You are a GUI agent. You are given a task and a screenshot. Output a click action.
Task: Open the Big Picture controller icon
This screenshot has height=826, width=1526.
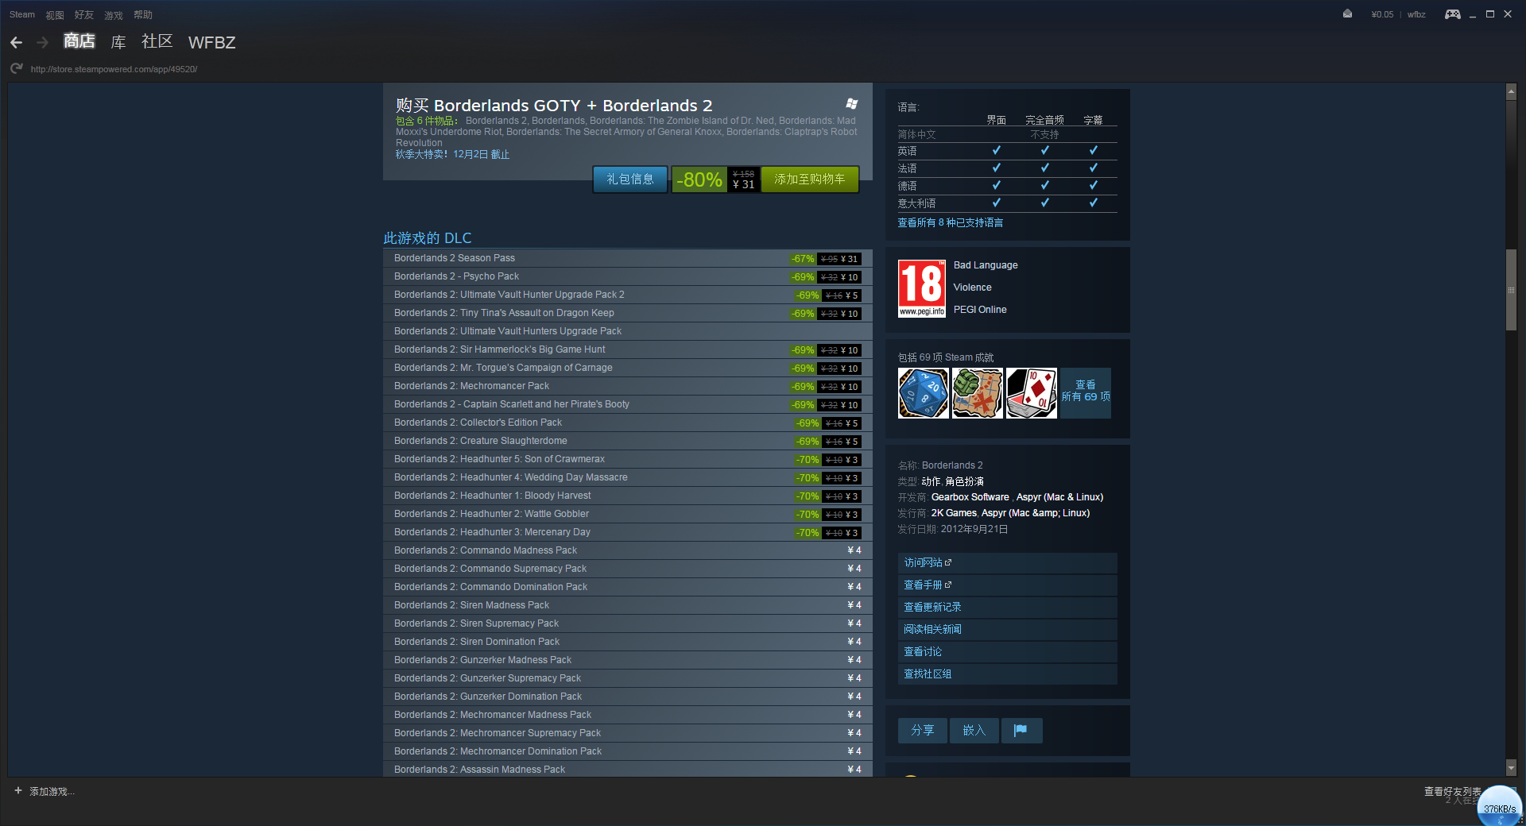pos(1452,14)
